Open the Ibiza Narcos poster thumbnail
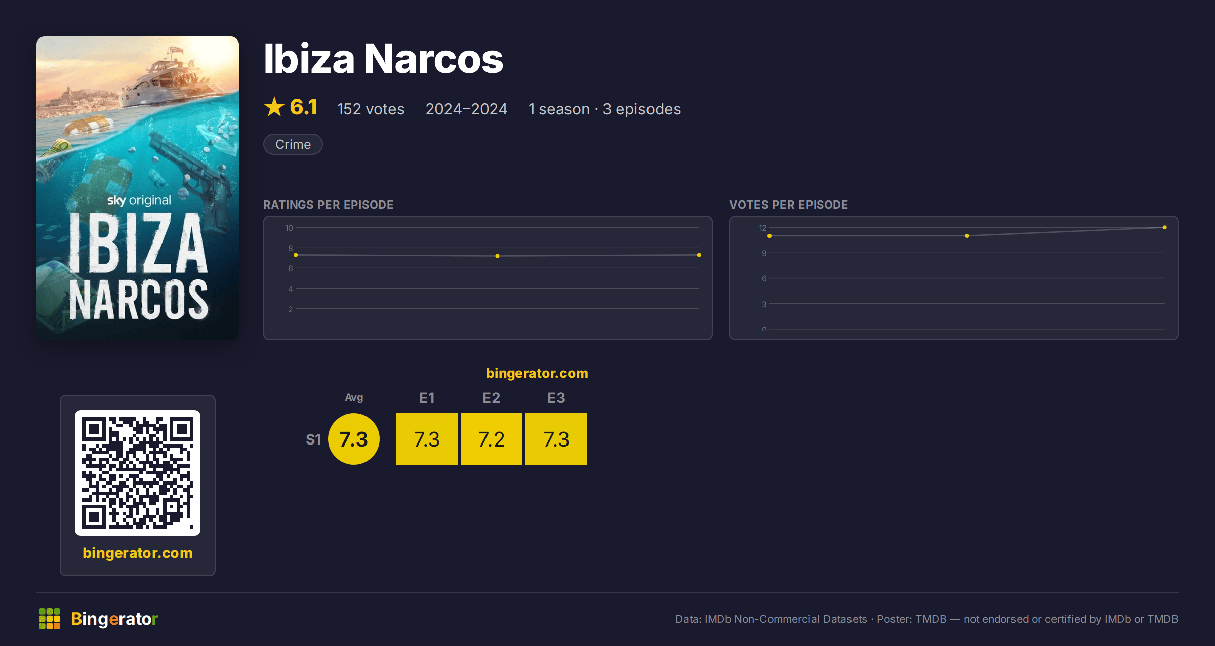Viewport: 1215px width, 646px height. [x=138, y=188]
